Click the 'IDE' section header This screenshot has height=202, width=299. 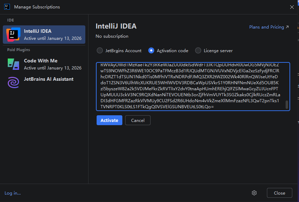(x=11, y=20)
